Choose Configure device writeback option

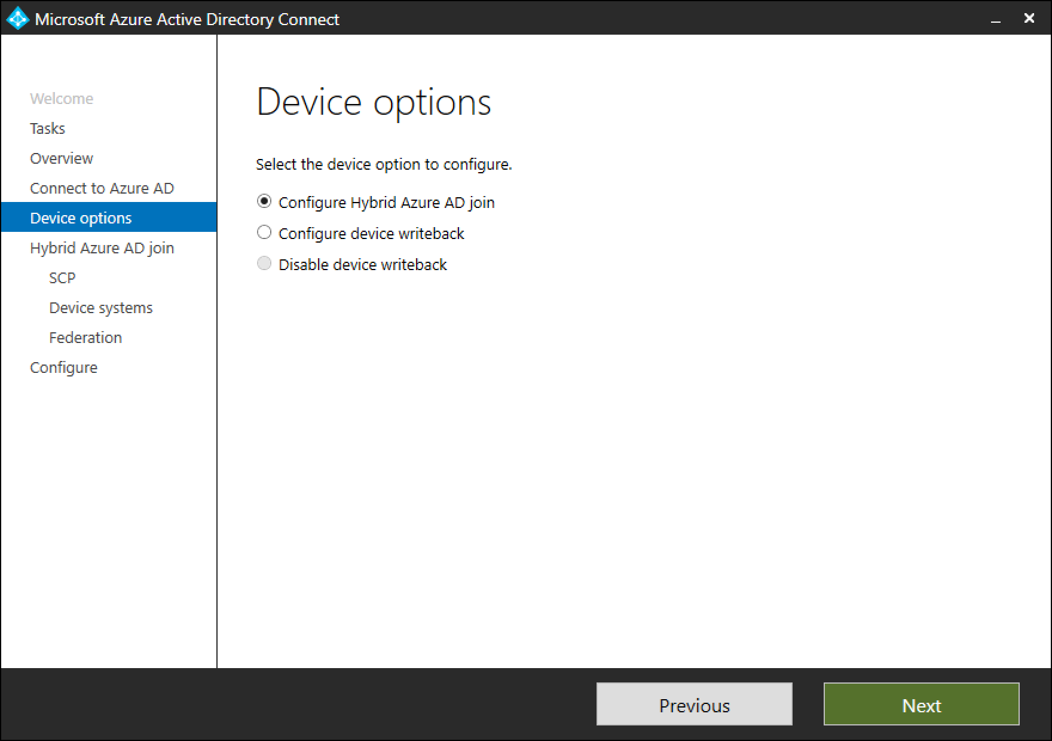(x=264, y=232)
